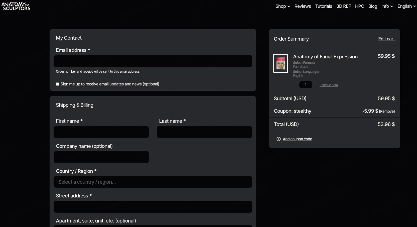Click the Subtotal (USD) label
The width and height of the screenshot is (417, 227).
(x=290, y=98)
